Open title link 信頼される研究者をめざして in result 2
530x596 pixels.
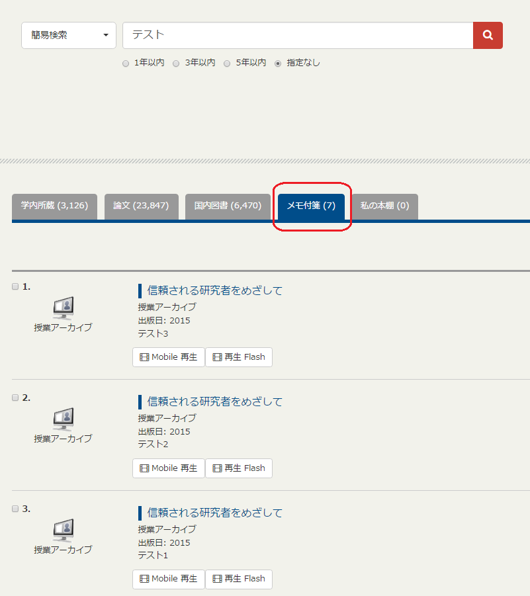tap(215, 402)
